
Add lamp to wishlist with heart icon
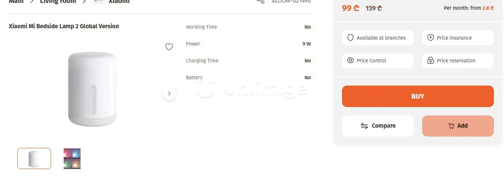169,47
